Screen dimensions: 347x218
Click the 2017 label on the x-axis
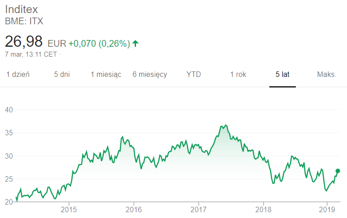[198, 209]
